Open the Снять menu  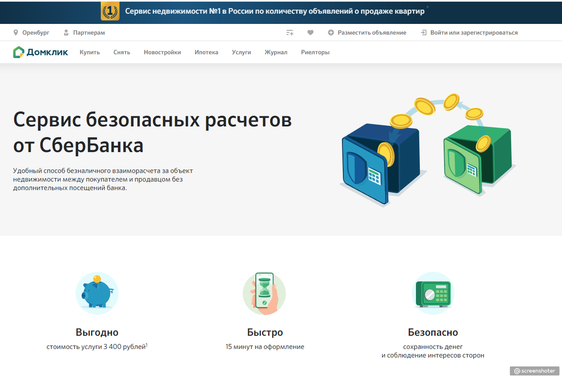click(122, 52)
